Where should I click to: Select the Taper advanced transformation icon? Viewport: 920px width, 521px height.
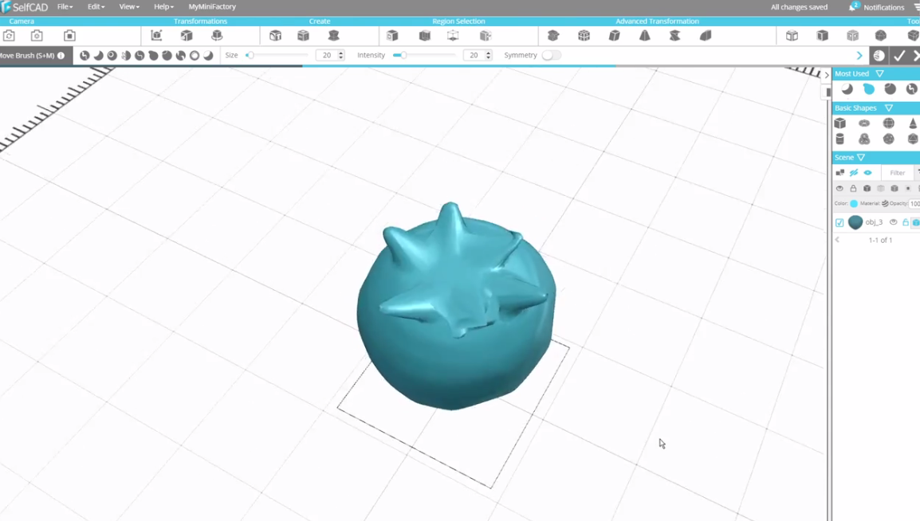point(645,36)
